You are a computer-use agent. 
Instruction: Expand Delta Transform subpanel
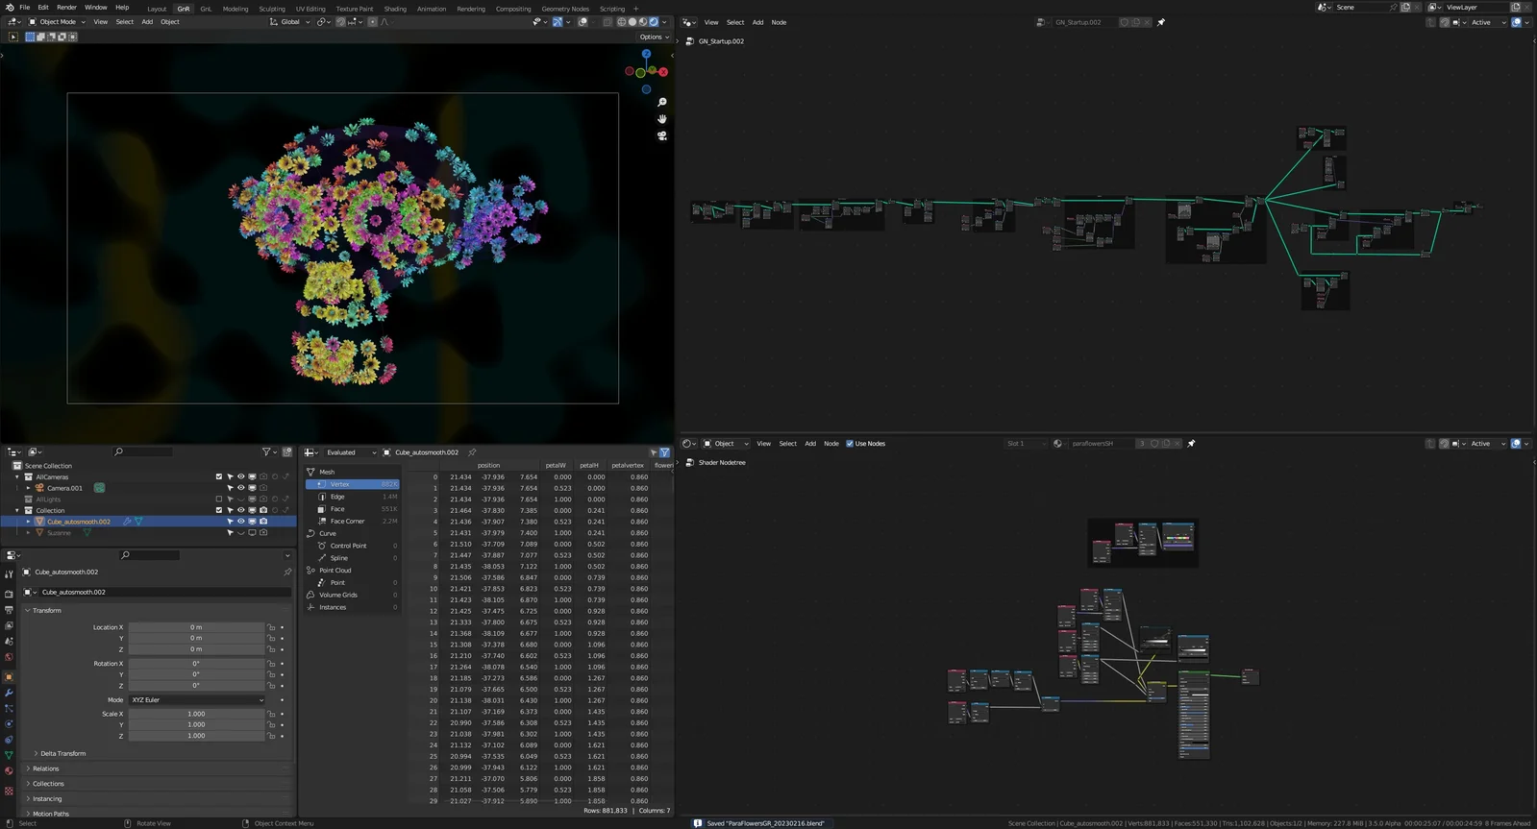pyautogui.click(x=62, y=754)
